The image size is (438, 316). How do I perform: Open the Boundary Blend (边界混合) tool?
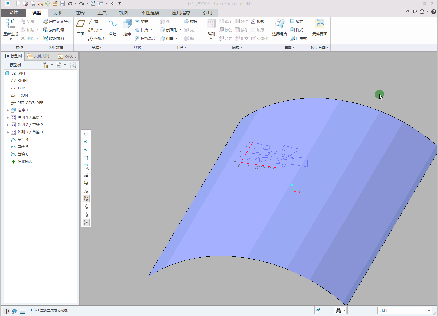point(280,27)
